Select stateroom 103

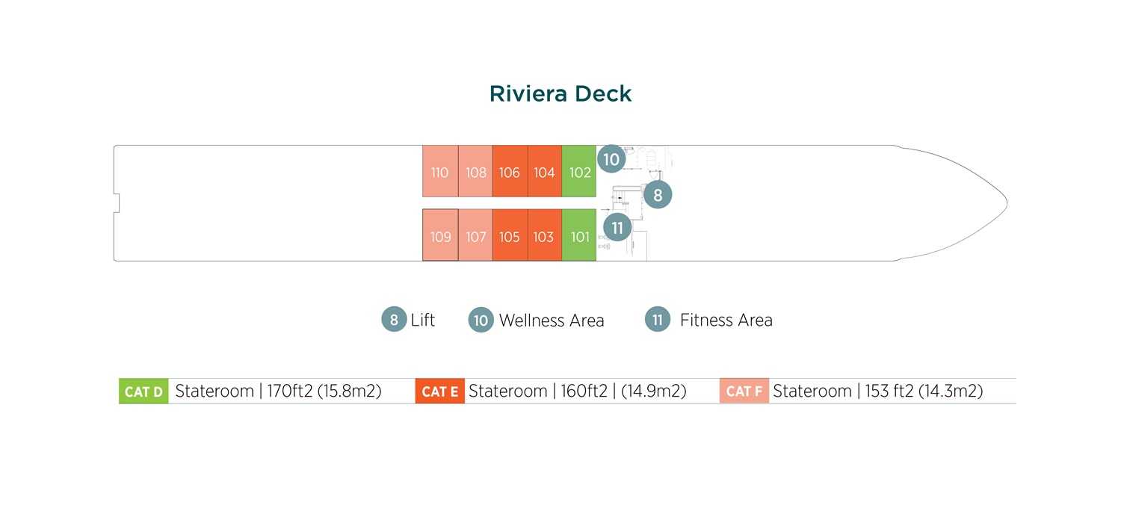point(545,235)
